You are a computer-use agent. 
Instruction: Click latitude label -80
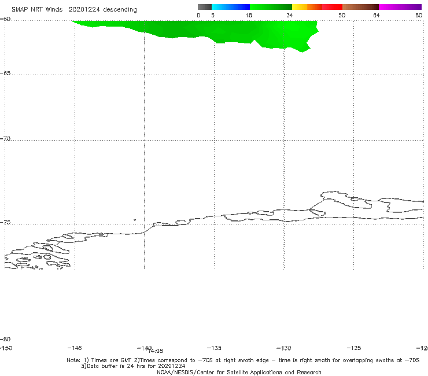point(5,340)
